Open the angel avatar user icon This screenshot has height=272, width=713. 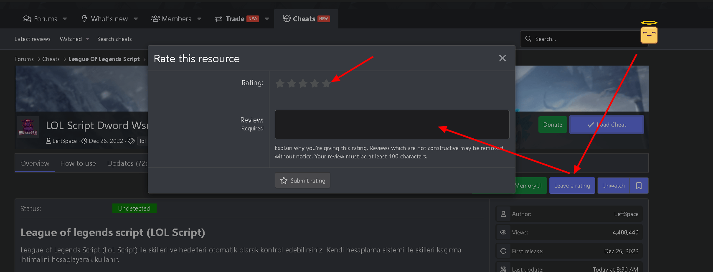click(649, 33)
